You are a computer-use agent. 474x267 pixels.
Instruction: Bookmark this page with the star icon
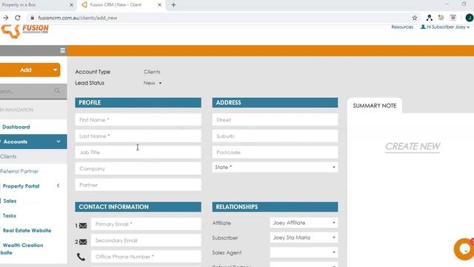(415, 18)
